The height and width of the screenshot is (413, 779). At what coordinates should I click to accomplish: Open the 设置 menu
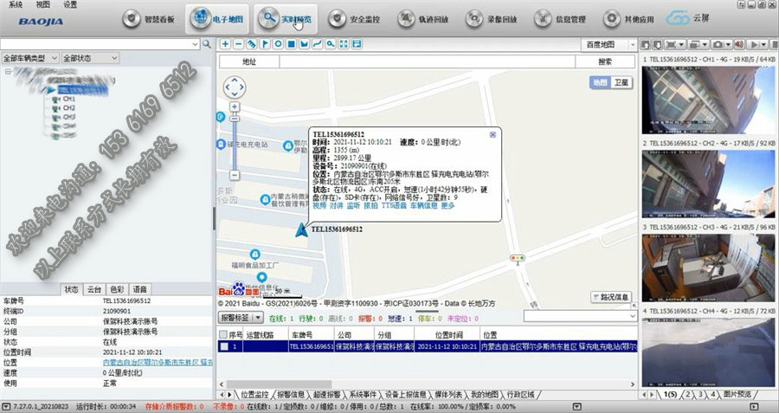tap(70, 4)
